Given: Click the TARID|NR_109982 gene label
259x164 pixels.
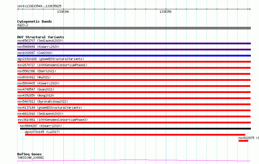Looking at the screenshot, I should [x=31, y=158].
